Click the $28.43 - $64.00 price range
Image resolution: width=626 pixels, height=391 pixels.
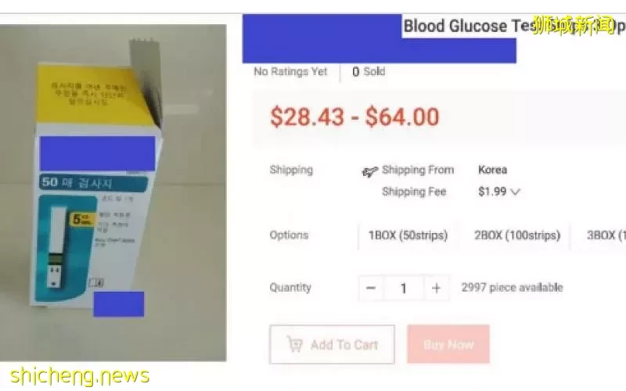coord(354,117)
